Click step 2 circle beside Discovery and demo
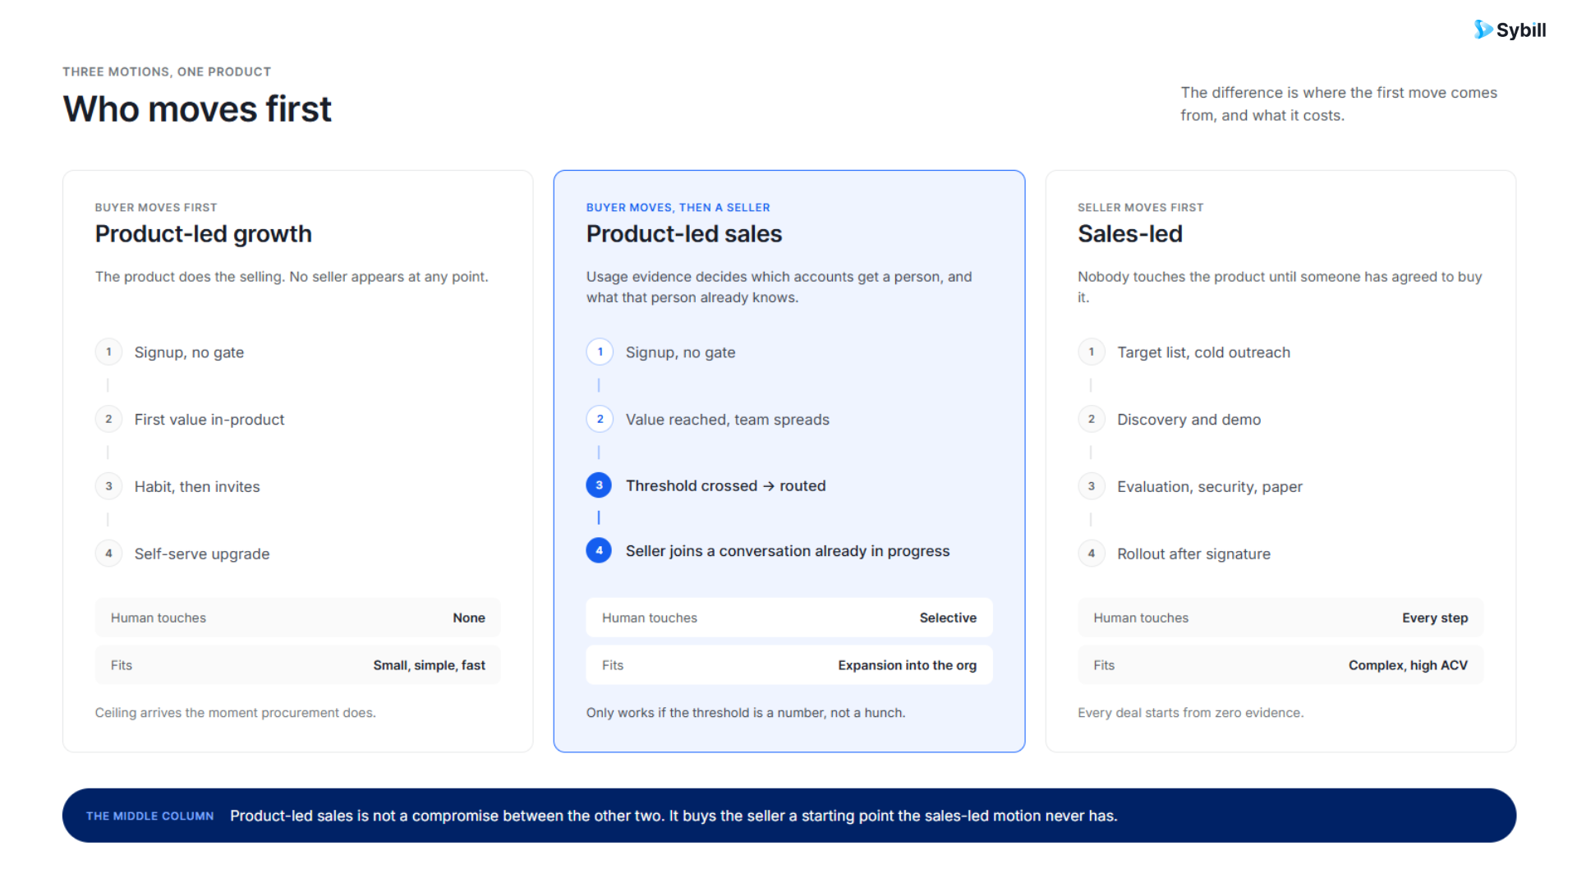 coord(1091,419)
